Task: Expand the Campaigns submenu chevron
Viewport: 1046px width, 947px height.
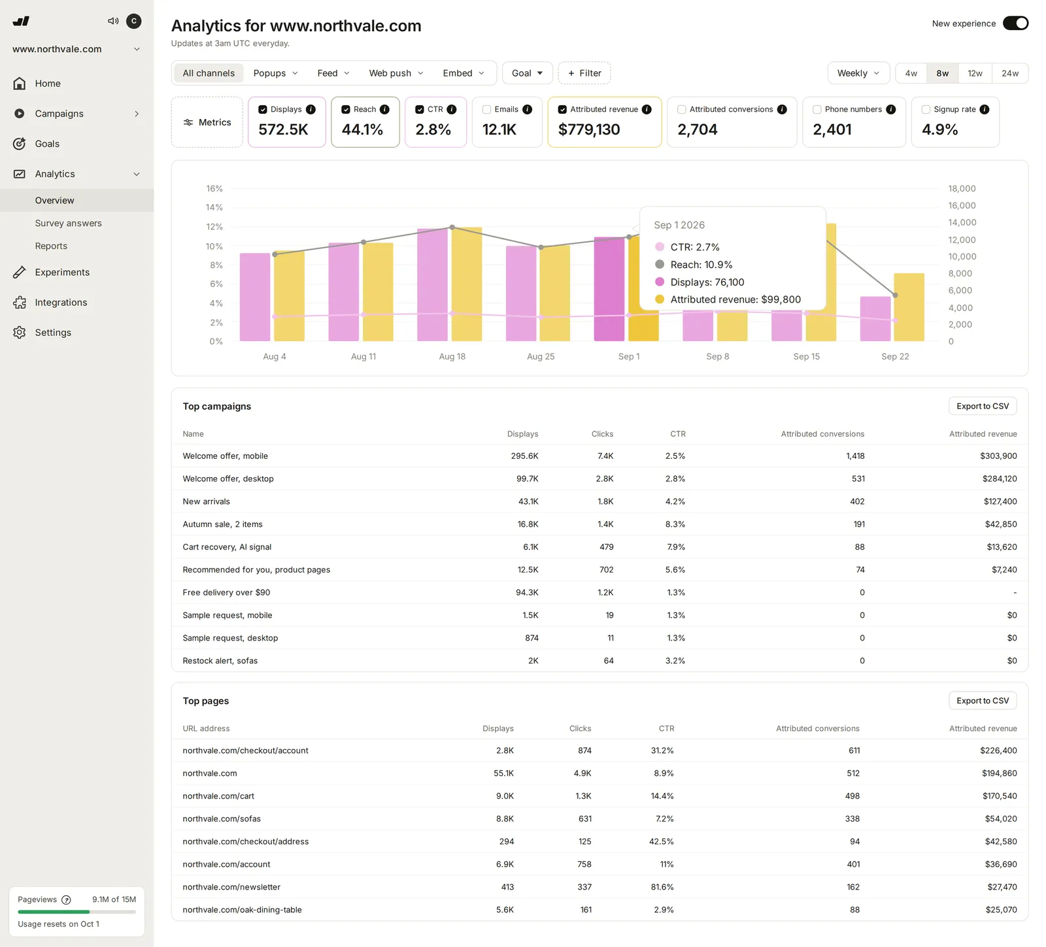Action: [137, 114]
